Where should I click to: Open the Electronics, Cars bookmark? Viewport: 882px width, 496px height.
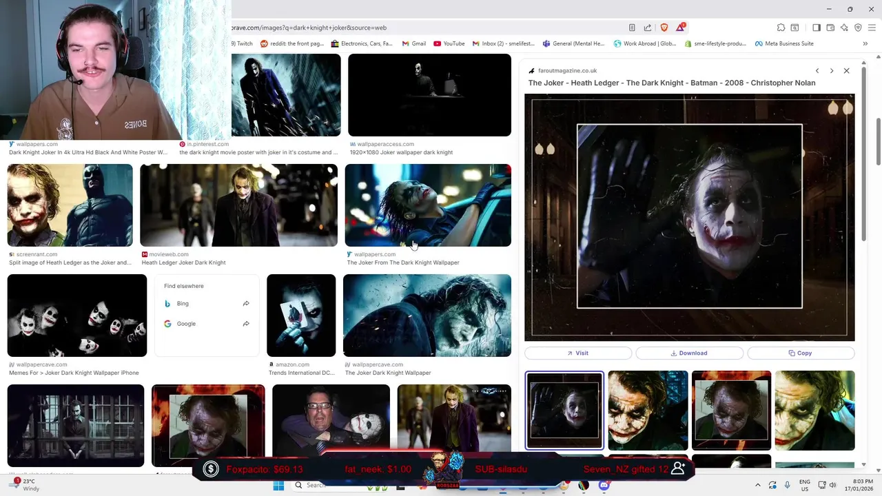(362, 43)
